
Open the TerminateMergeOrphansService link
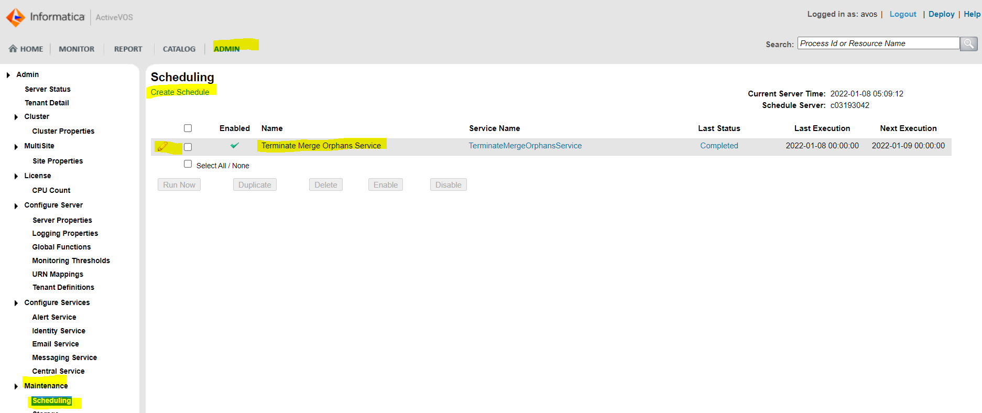click(525, 146)
